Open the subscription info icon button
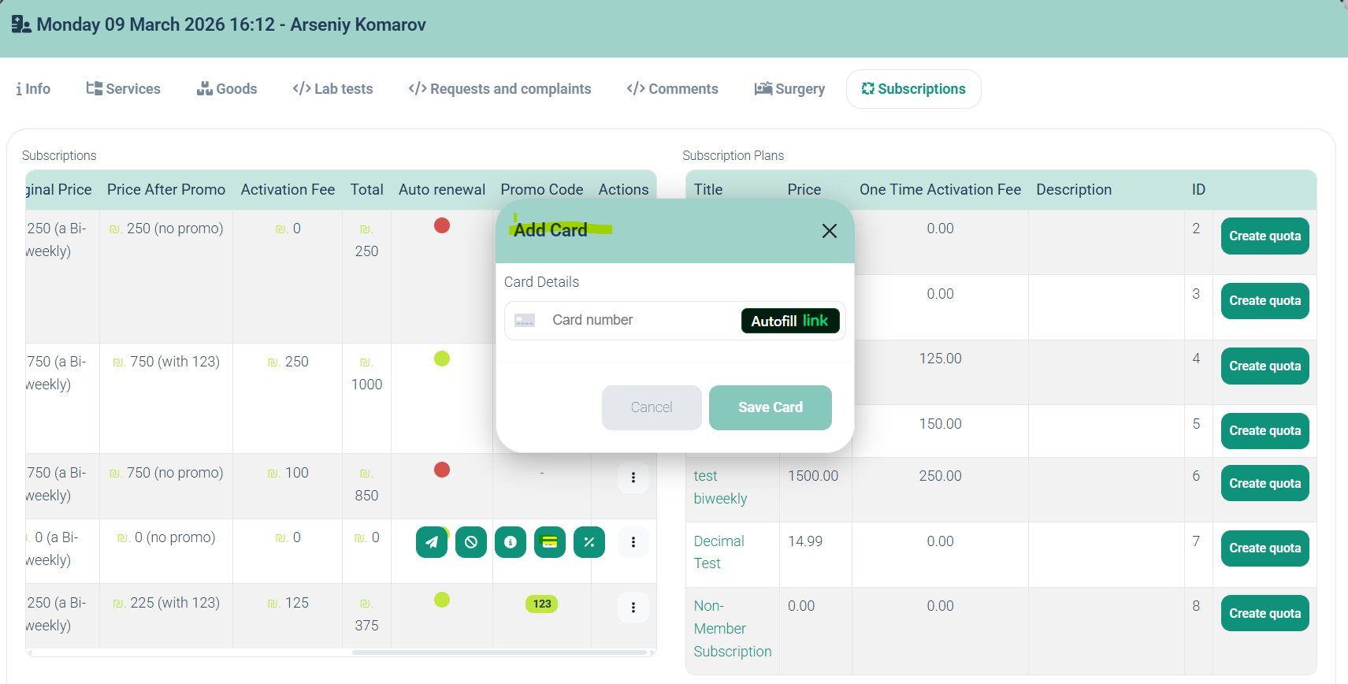 511,542
